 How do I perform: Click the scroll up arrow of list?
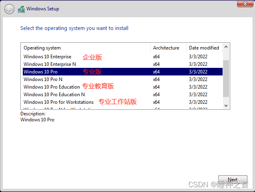[x=226, y=47]
